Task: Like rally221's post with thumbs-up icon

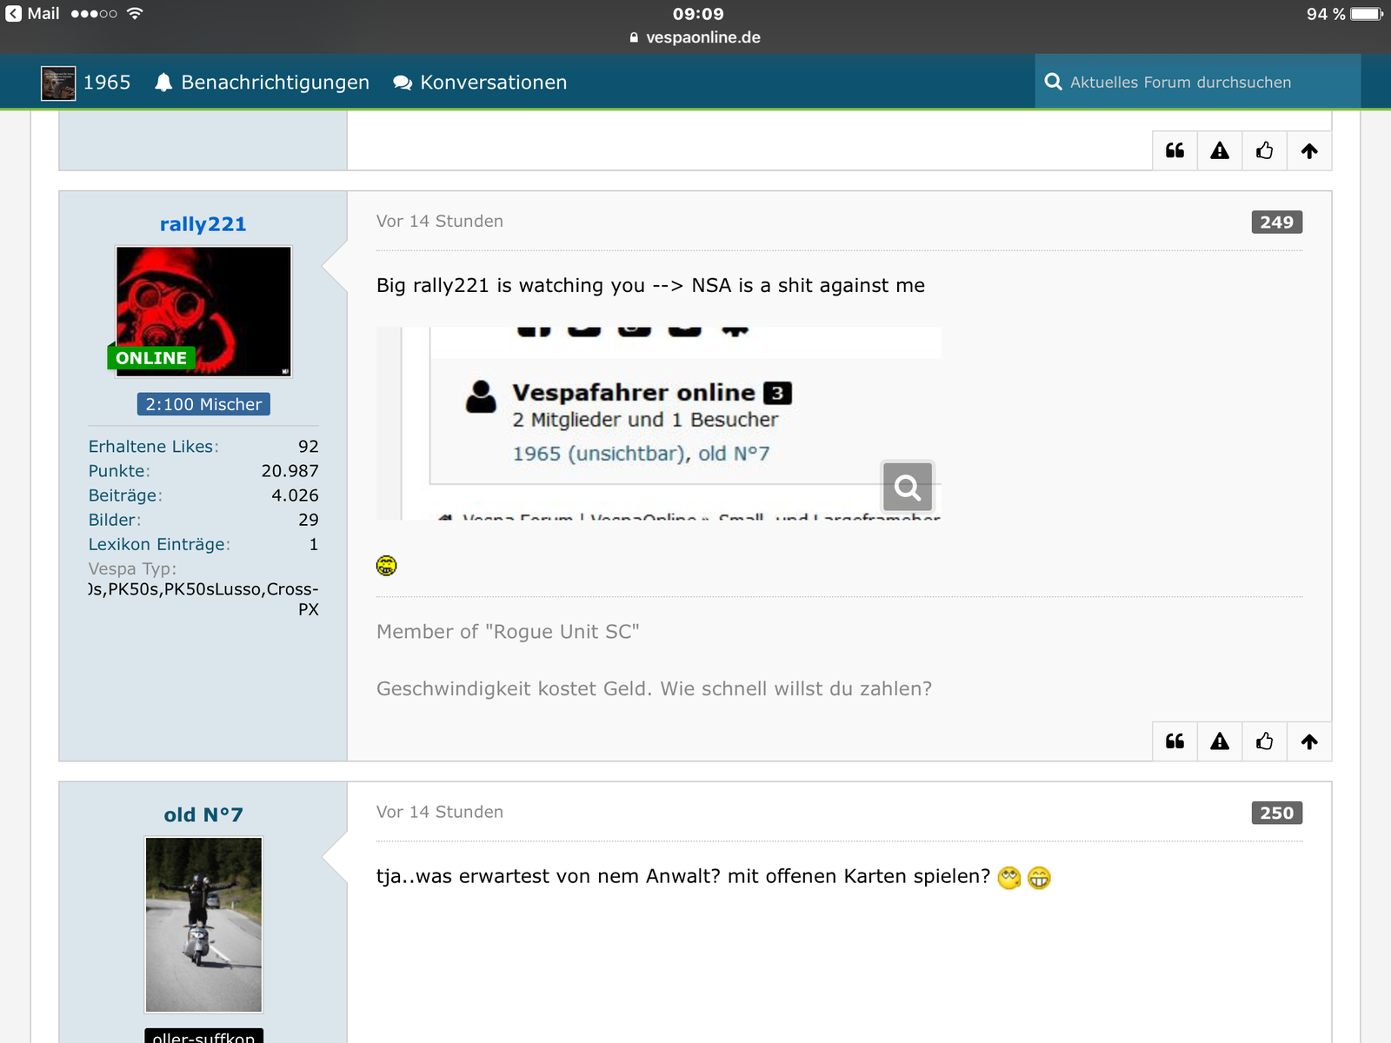Action: coord(1264,741)
